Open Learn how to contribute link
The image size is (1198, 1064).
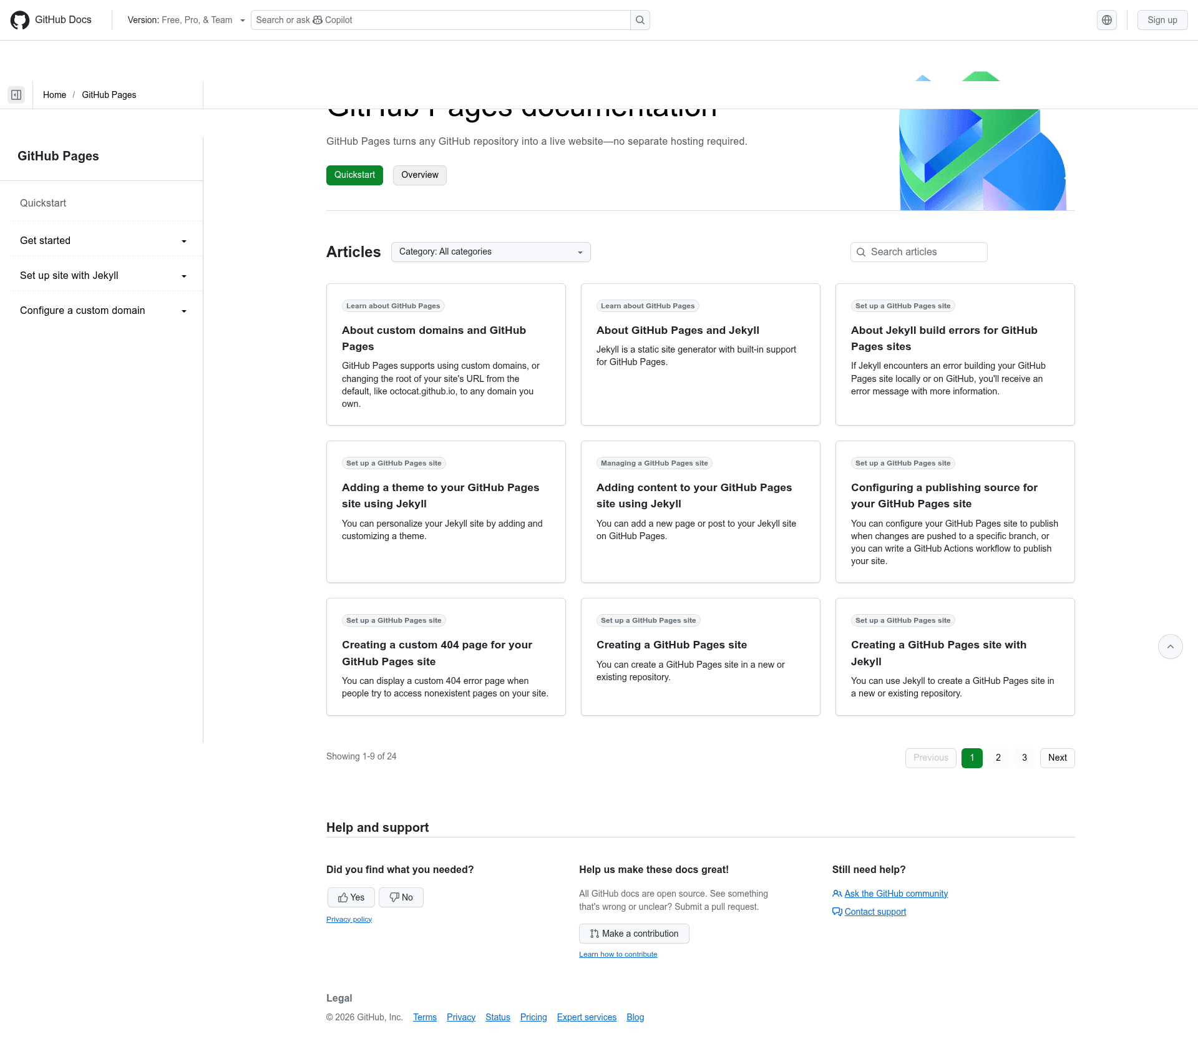coord(618,954)
